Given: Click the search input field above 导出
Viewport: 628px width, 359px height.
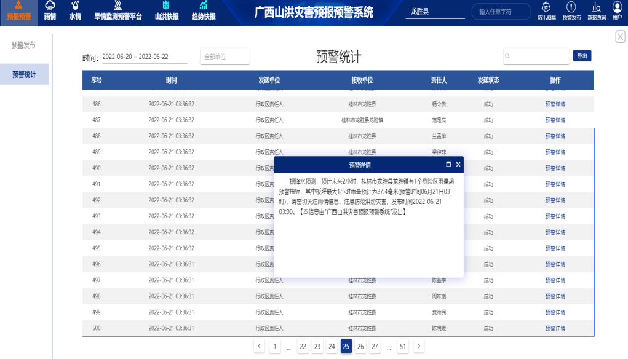Looking at the screenshot, I should 536,55.
